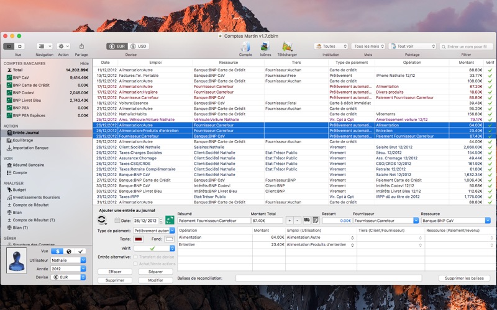Click the Partage share icon
Image resolution: width=497 pixels, height=310 pixels.
(x=81, y=46)
